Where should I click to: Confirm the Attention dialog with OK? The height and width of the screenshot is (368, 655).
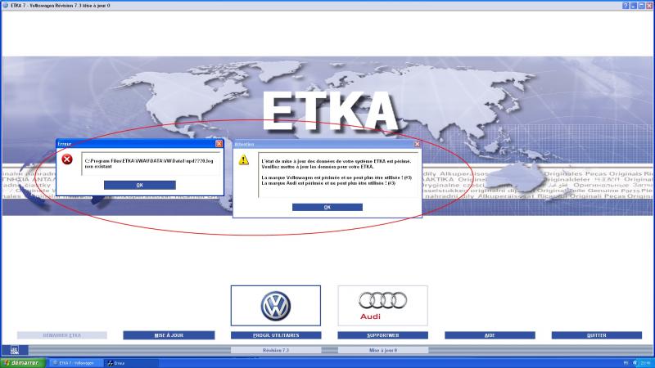pos(327,207)
